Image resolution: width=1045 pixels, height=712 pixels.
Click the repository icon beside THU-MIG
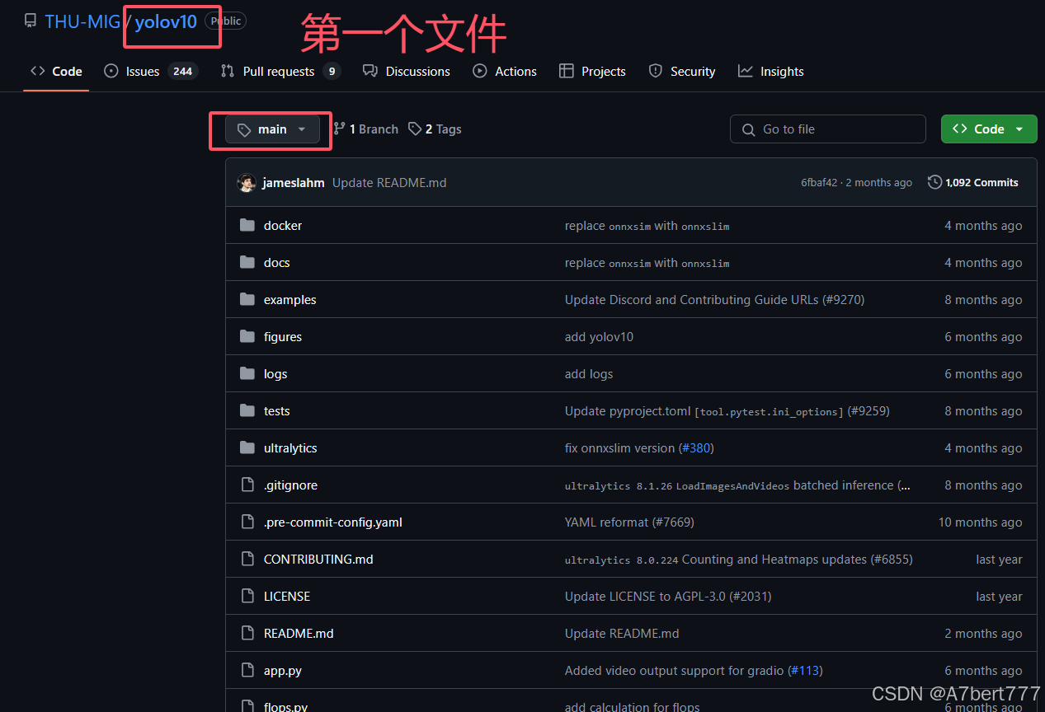[31, 21]
